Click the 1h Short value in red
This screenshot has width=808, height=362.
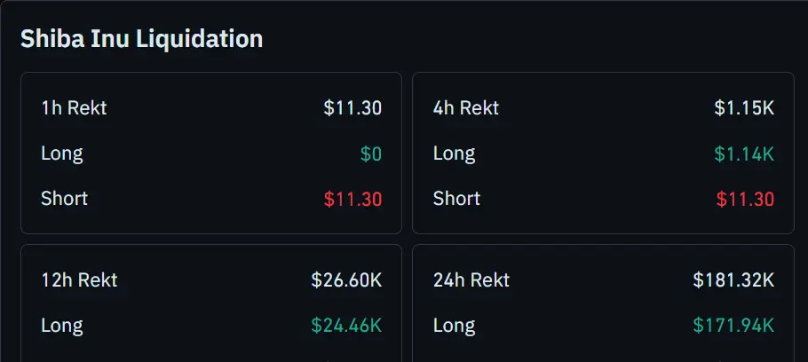click(353, 199)
